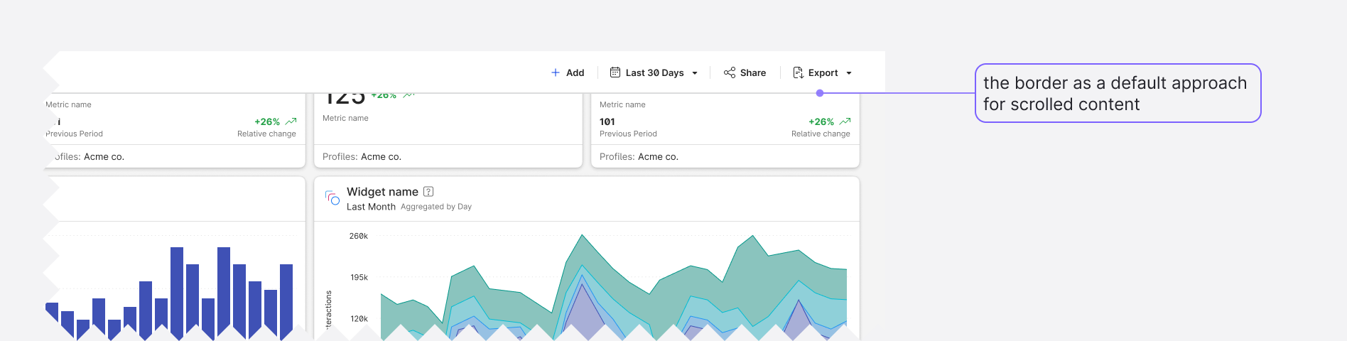Viewport: 1347px width, 341px height.
Task: Select the Widget name title
Action: 382,192
